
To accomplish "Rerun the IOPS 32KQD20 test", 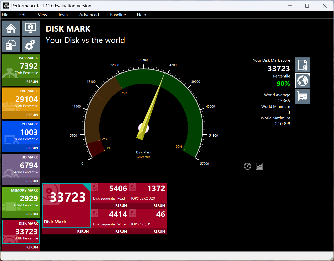I will (x=159, y=206).
